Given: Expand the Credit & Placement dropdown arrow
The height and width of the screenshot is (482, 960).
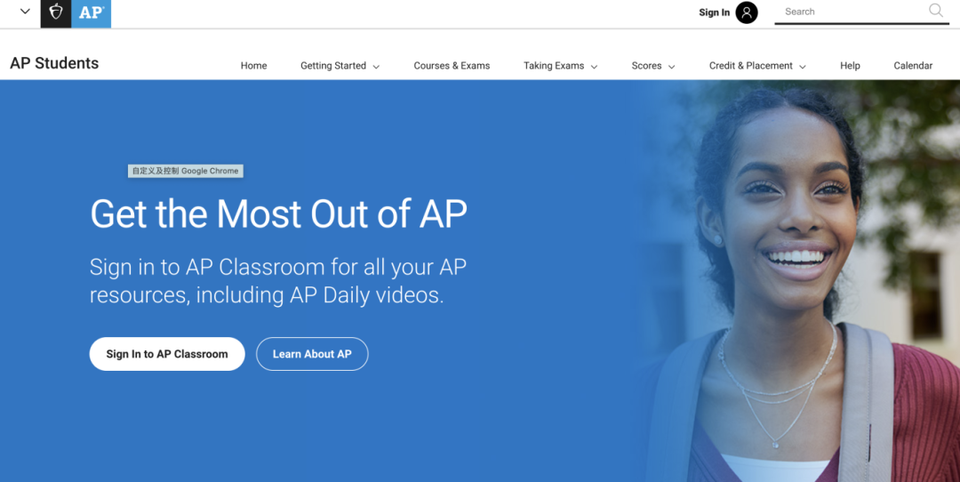Looking at the screenshot, I should (x=803, y=67).
